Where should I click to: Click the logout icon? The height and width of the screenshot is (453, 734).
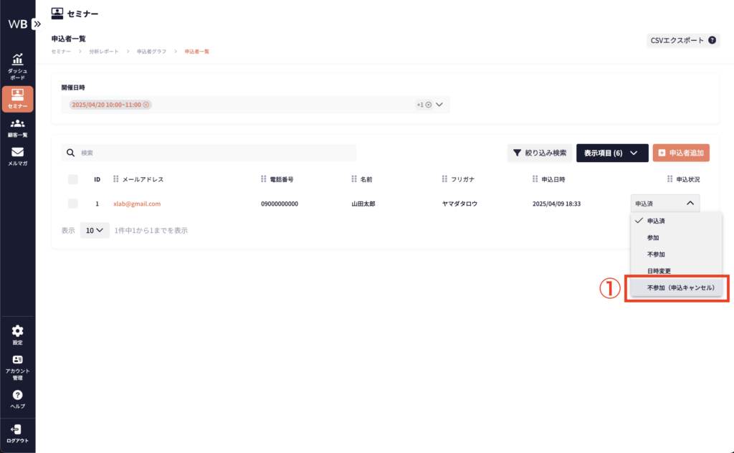[x=17, y=429]
